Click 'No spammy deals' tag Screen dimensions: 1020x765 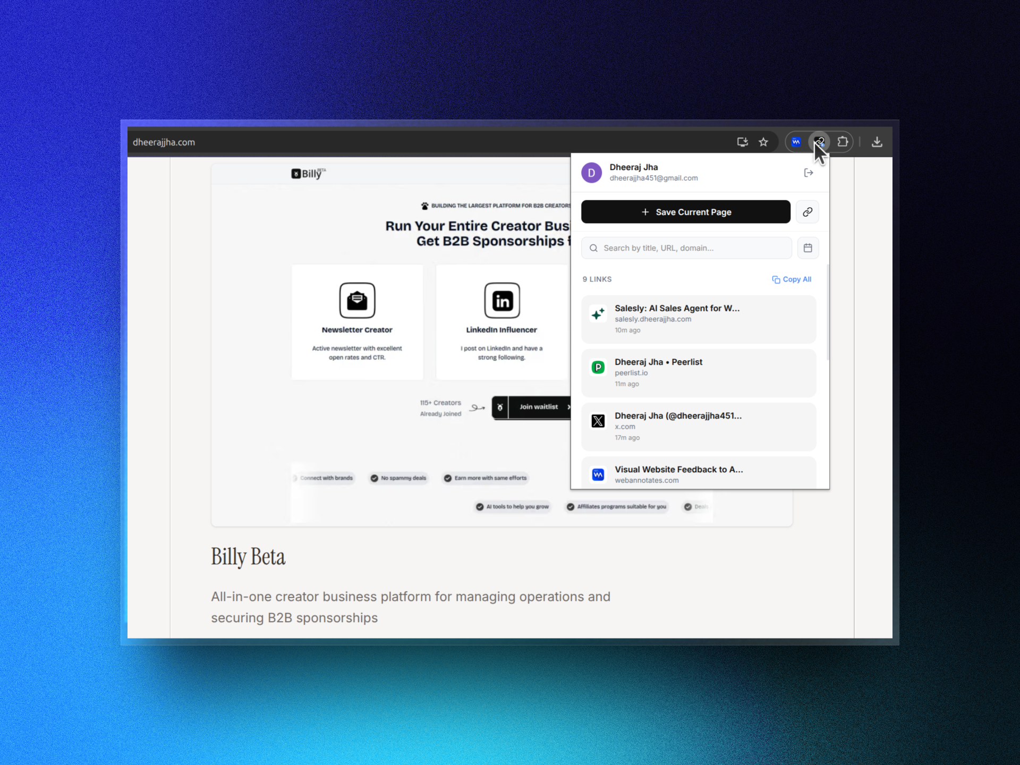398,478
